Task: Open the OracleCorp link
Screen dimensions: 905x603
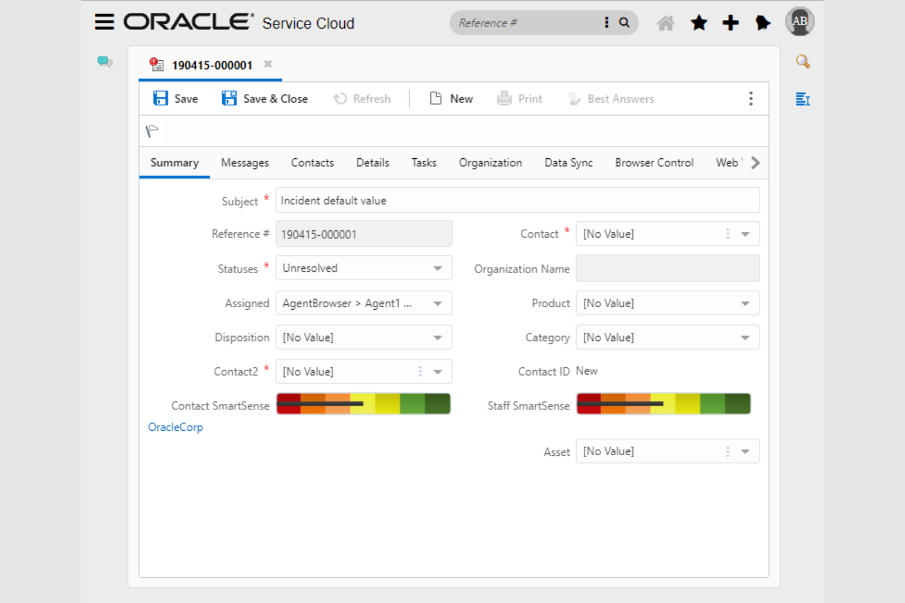Action: click(175, 427)
